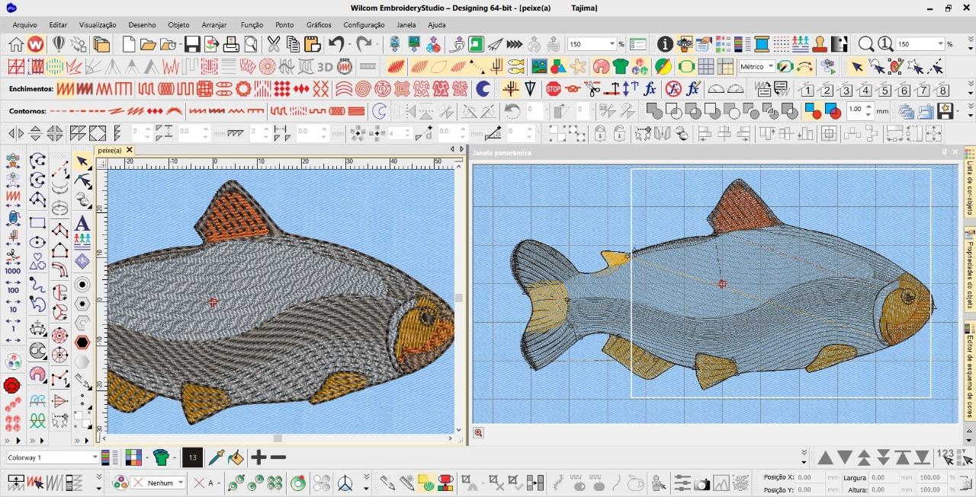Screen dimensions: 976x497
Task: Toggle the TrueView stitch display icon
Action: 396,67
